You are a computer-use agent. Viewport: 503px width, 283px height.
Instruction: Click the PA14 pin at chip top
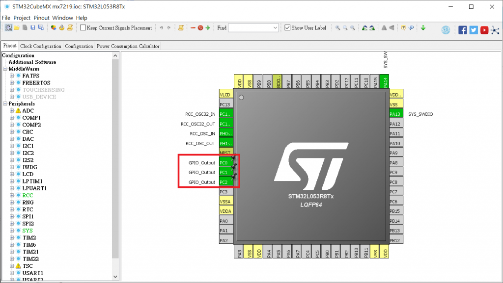(384, 81)
